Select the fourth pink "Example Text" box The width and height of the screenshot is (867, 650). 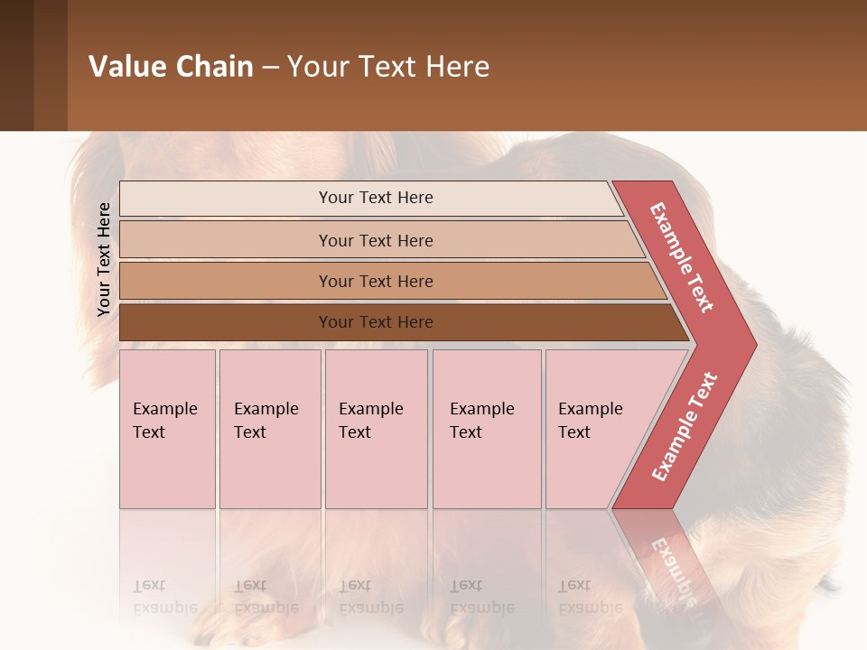coord(486,428)
